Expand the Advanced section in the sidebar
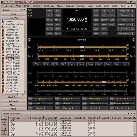137x137 pixels. coord(13,101)
